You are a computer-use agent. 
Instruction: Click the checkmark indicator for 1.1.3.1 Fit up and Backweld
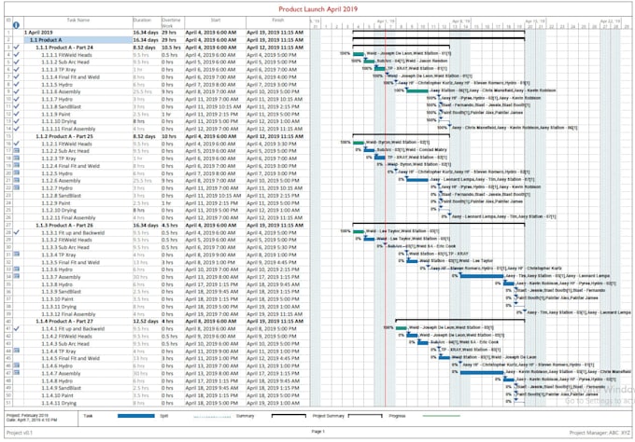coord(18,232)
